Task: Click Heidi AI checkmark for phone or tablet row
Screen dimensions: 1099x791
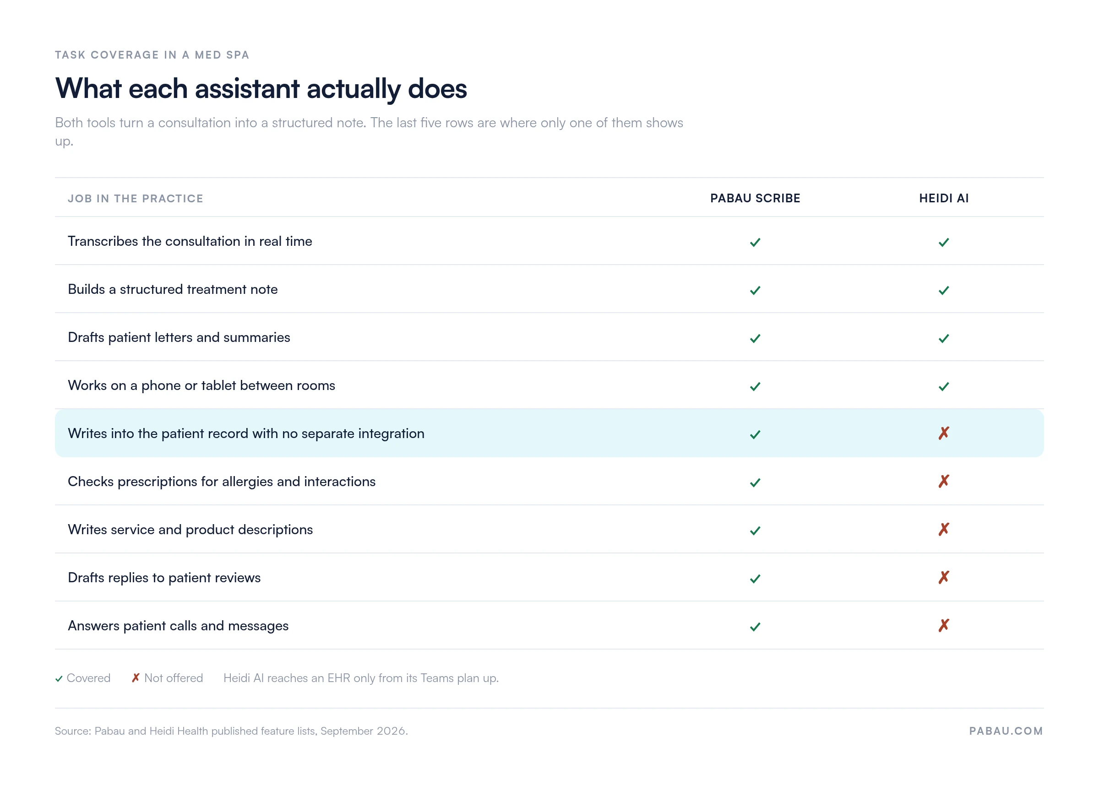Action: point(943,386)
